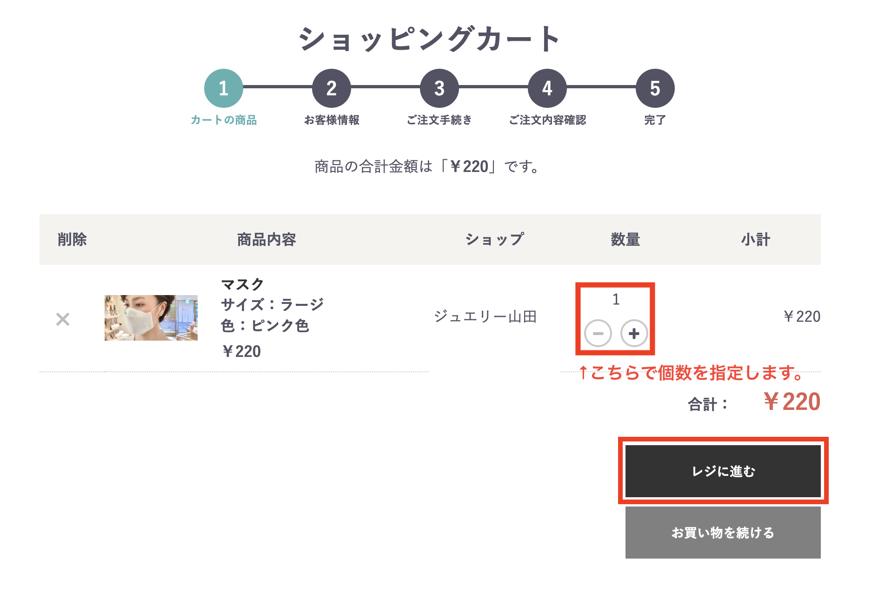
Task: Click step 4 circle in the progress bar
Action: [547, 88]
